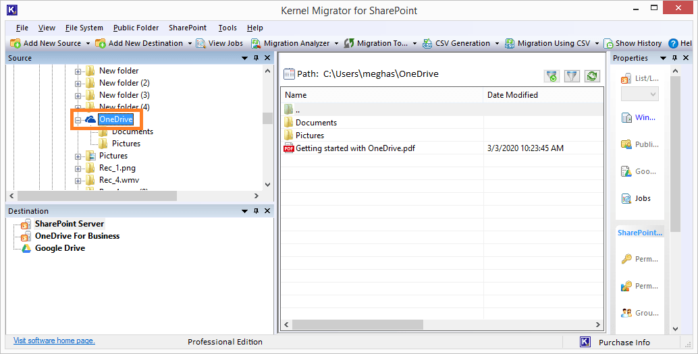Open the Source panel options arrow
Viewport: 698px width, 354px height.
[244, 58]
